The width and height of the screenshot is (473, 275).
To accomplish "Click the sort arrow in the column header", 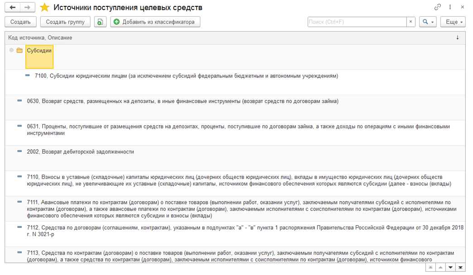I will [457, 38].
